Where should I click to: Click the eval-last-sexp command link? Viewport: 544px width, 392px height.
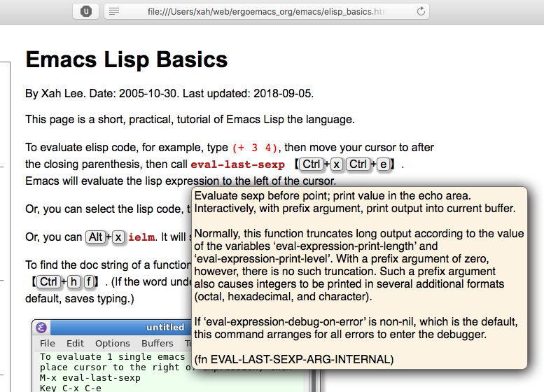[237, 164]
